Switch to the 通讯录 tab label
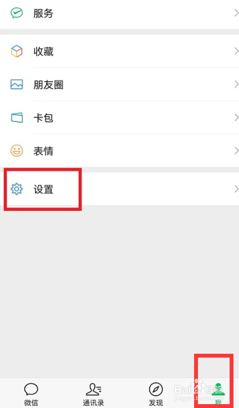 (x=93, y=403)
